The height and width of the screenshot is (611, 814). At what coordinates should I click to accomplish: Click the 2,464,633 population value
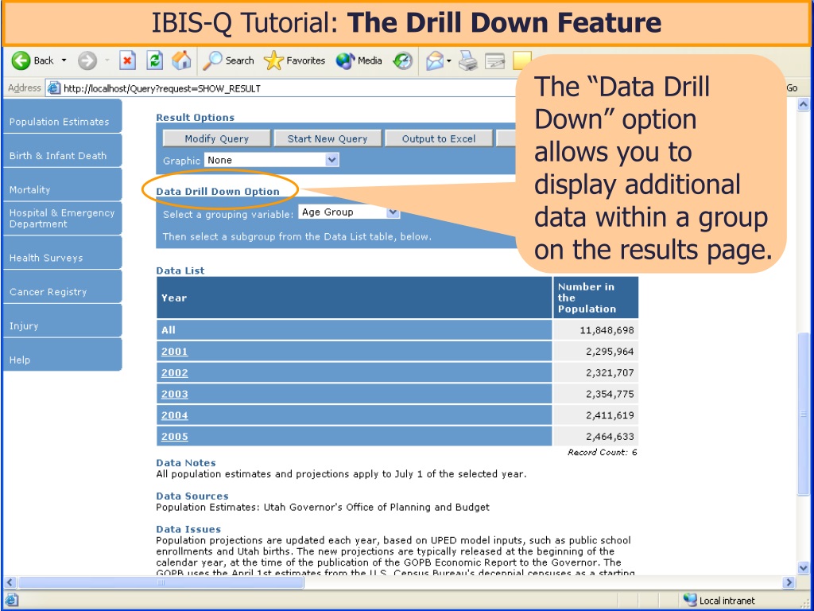coord(610,437)
